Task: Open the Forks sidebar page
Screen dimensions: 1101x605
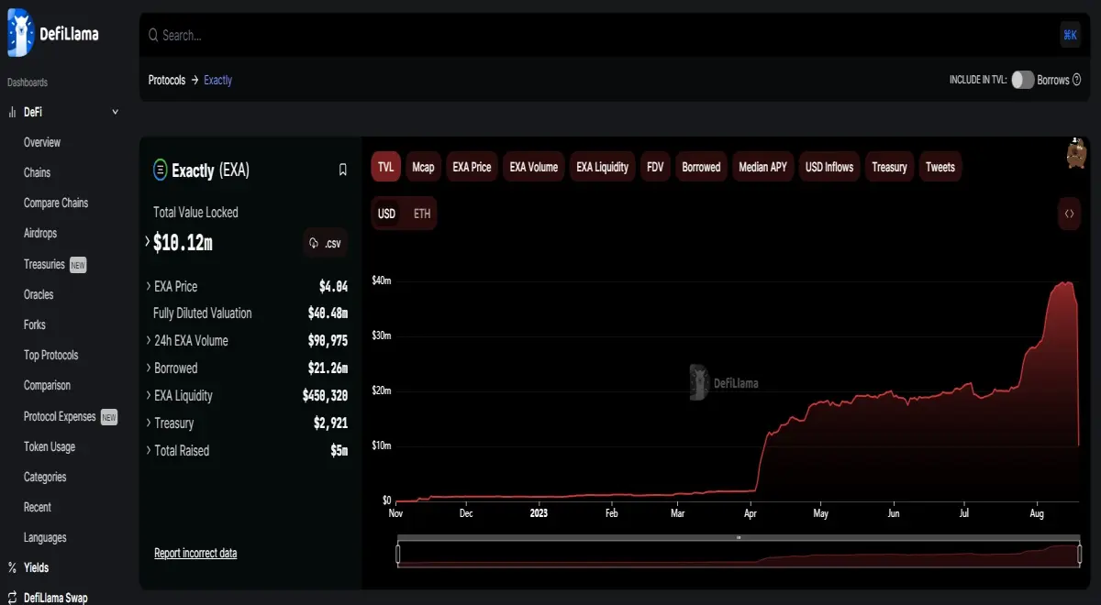Action: click(35, 324)
